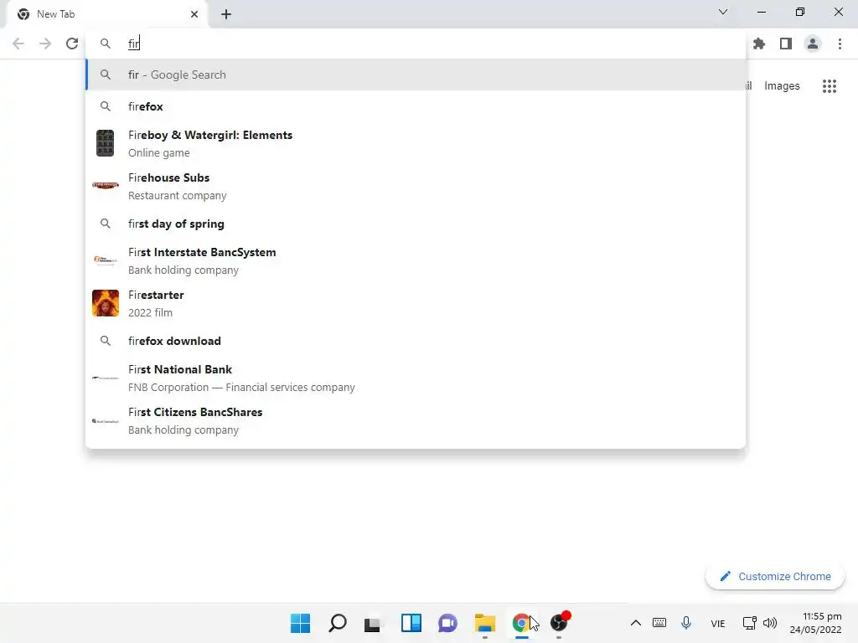858x643 pixels.
Task: Switch input language VIE
Action: 717,623
